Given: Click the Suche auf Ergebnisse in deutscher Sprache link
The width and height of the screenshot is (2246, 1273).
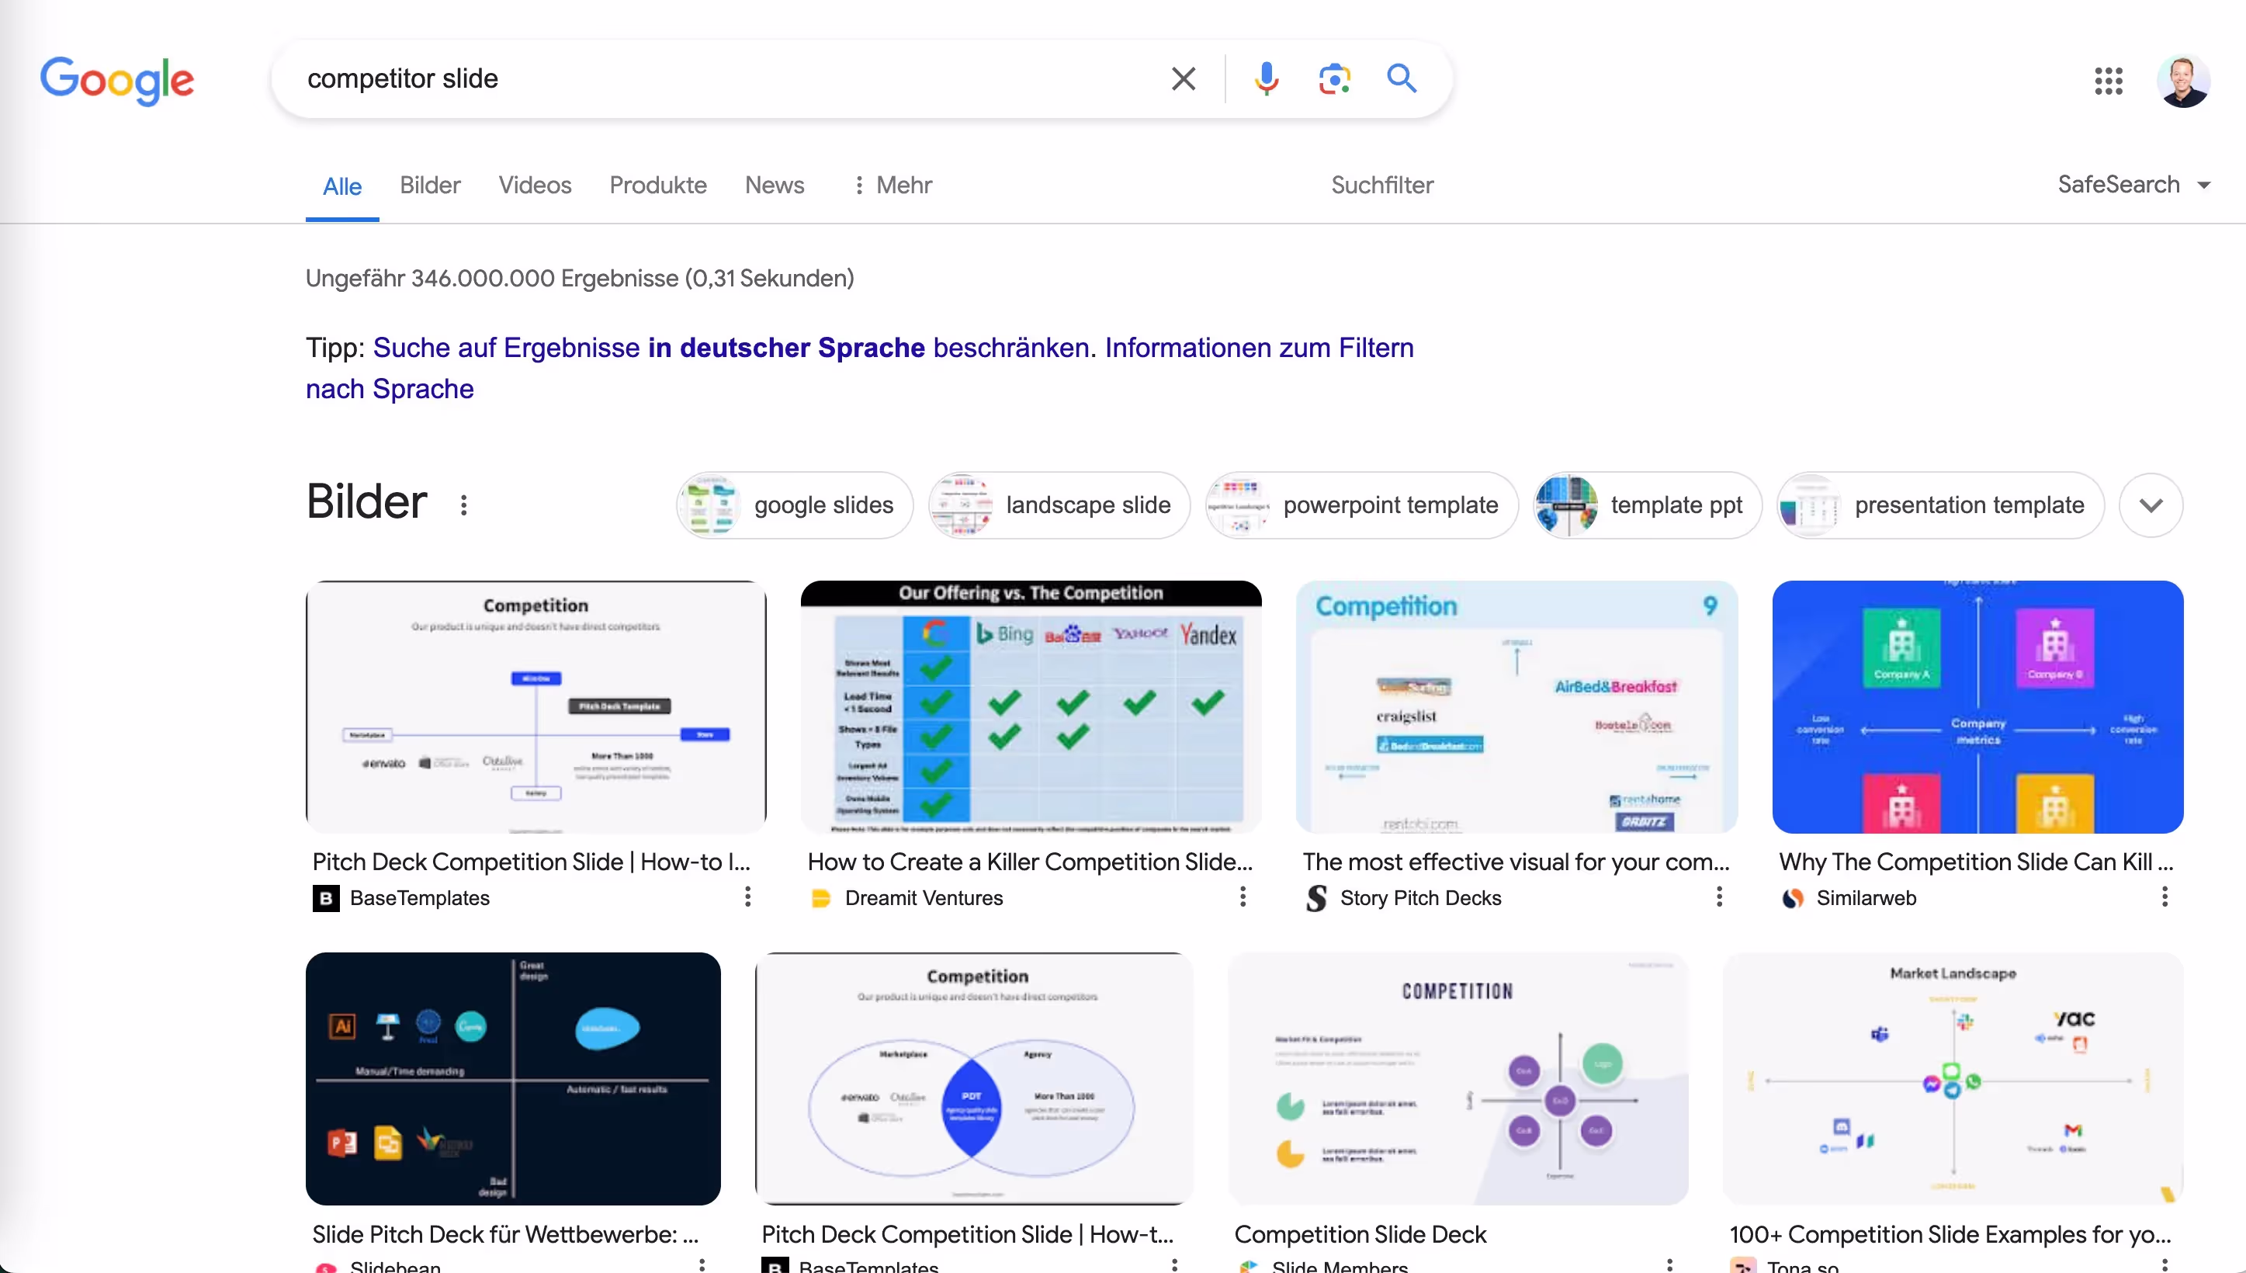Looking at the screenshot, I should coord(730,348).
